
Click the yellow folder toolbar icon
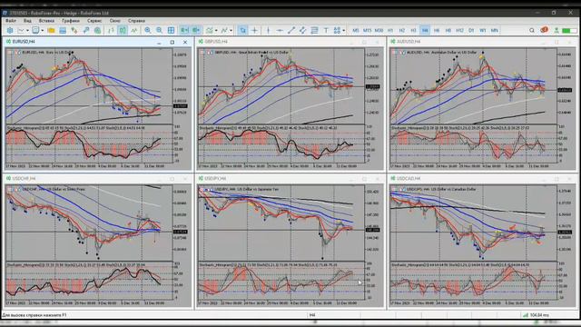click(51, 30)
